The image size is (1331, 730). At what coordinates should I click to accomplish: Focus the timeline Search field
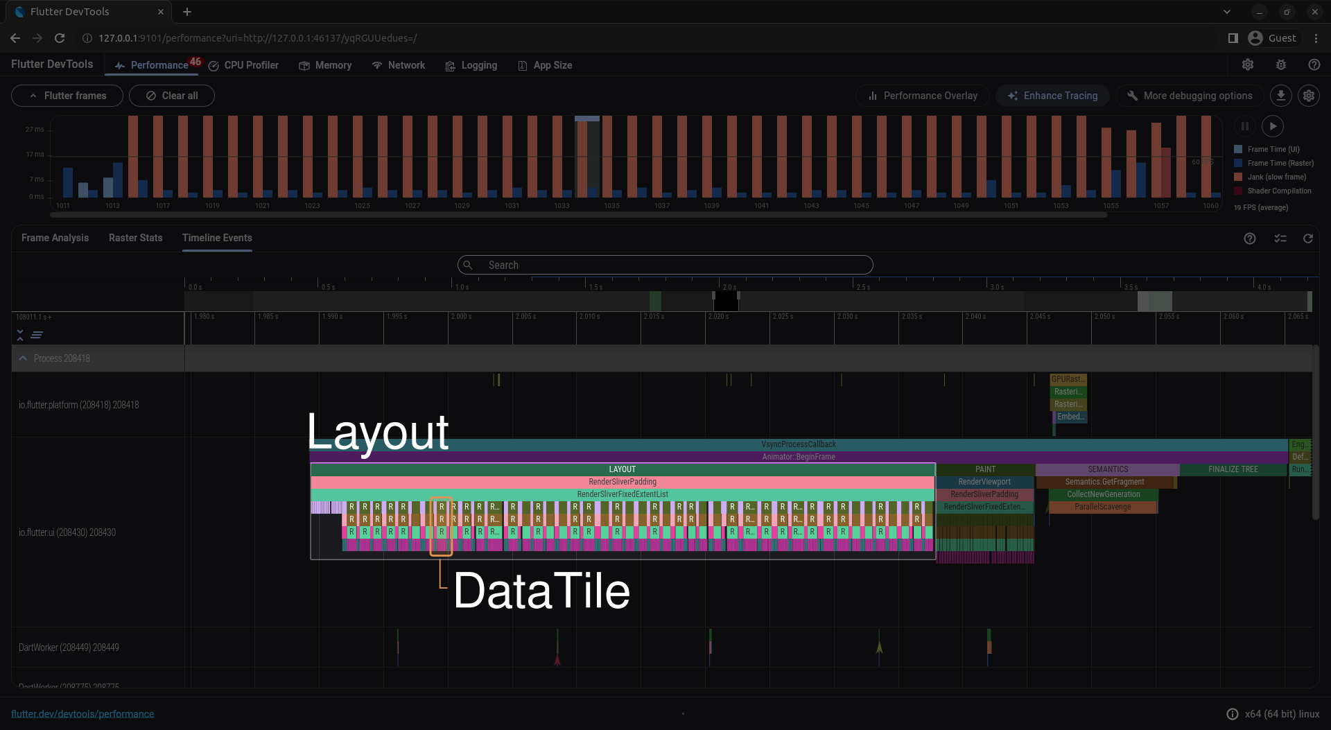click(x=665, y=265)
